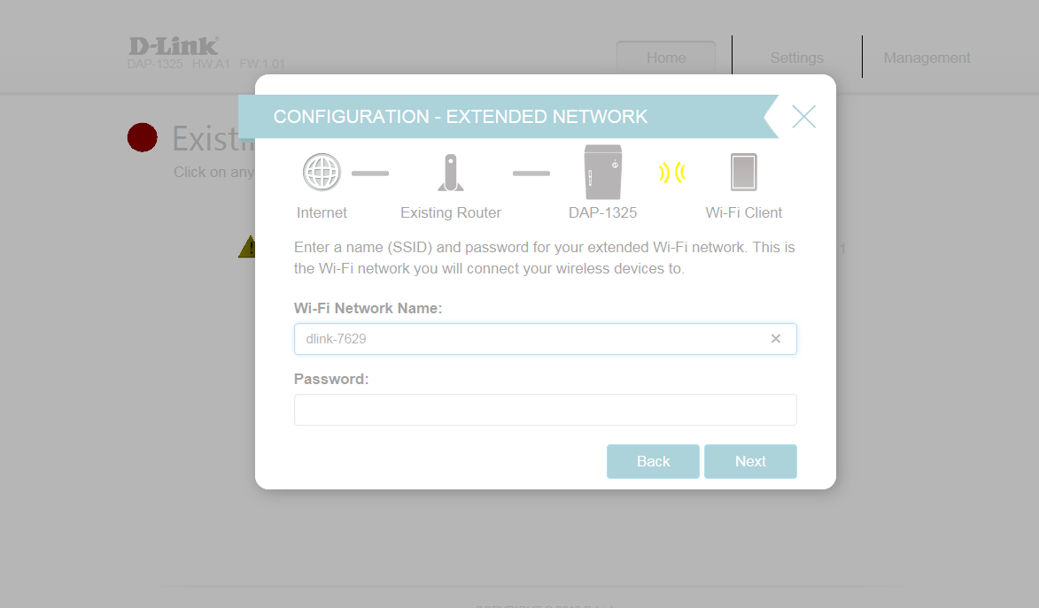Viewport: 1039px width, 608px height.
Task: Go to previous step with Back
Action: point(653,462)
